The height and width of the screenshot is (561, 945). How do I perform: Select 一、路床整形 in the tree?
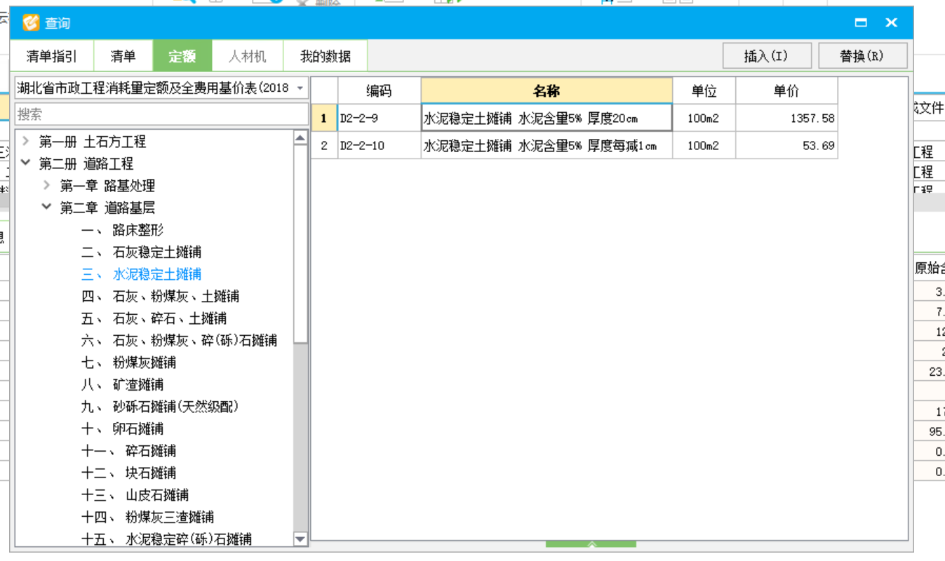tap(122, 230)
